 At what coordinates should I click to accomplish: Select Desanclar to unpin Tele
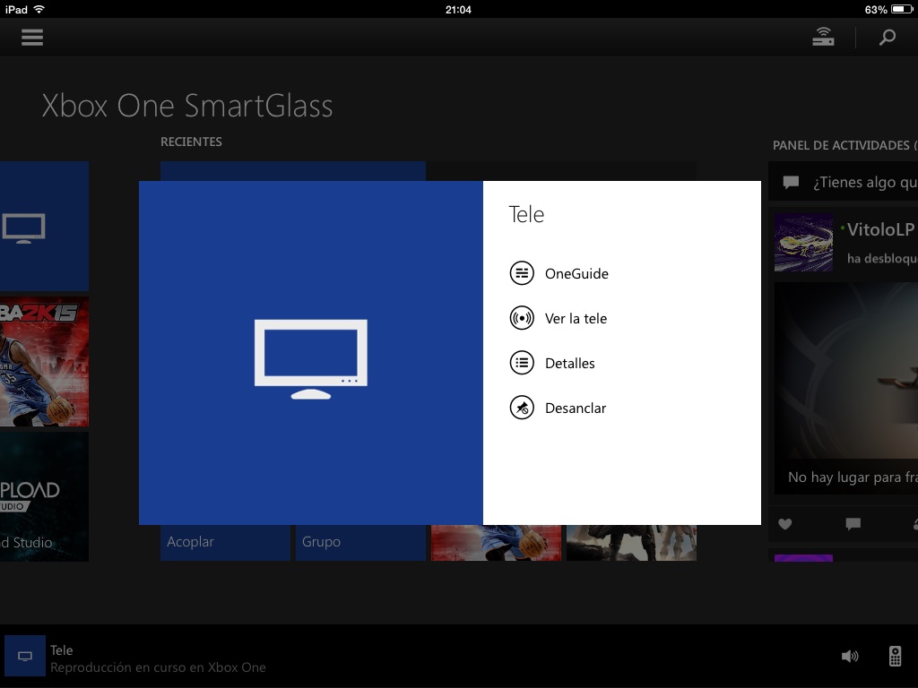point(576,408)
